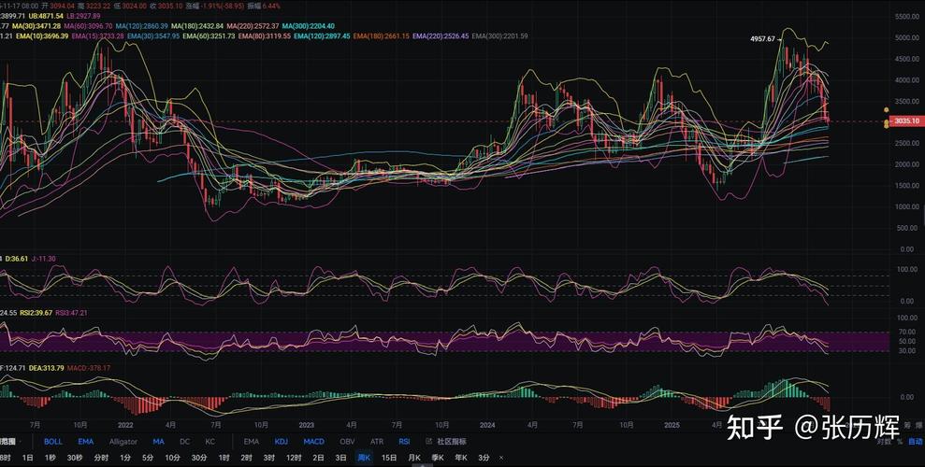Toggle the MACD sub-chart indicator

[313, 442]
